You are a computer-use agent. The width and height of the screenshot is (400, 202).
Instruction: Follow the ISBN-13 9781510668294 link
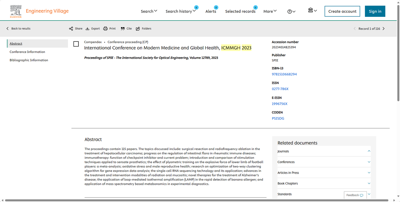(284, 74)
